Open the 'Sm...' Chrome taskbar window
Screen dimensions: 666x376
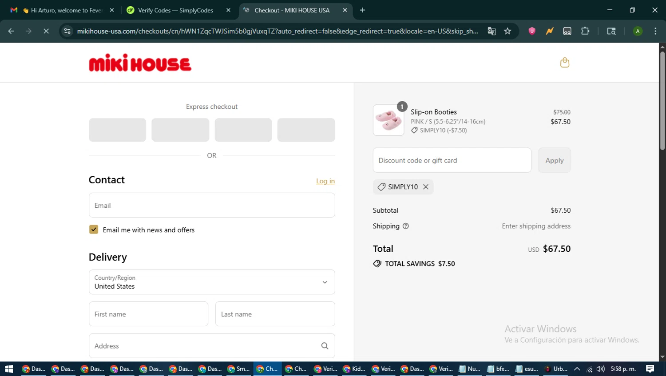click(239, 369)
